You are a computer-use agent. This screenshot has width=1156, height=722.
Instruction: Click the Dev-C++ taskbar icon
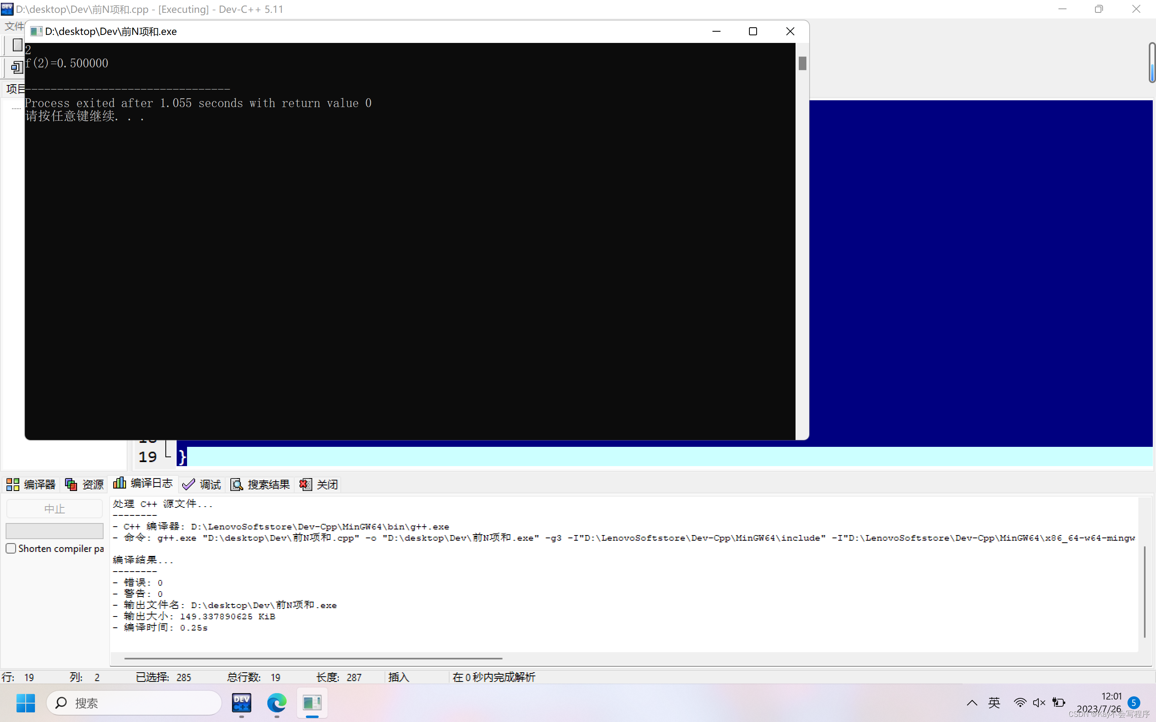point(241,702)
